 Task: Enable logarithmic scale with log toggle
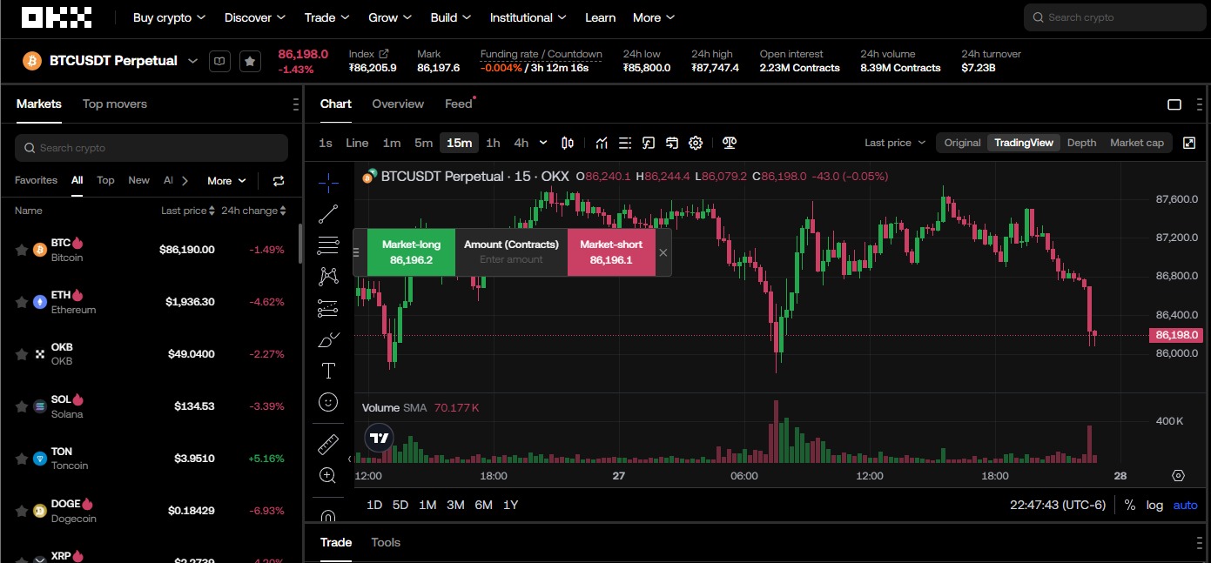(x=1154, y=505)
